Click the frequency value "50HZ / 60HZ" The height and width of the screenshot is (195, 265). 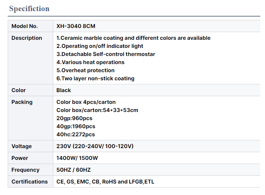[x=73, y=170]
